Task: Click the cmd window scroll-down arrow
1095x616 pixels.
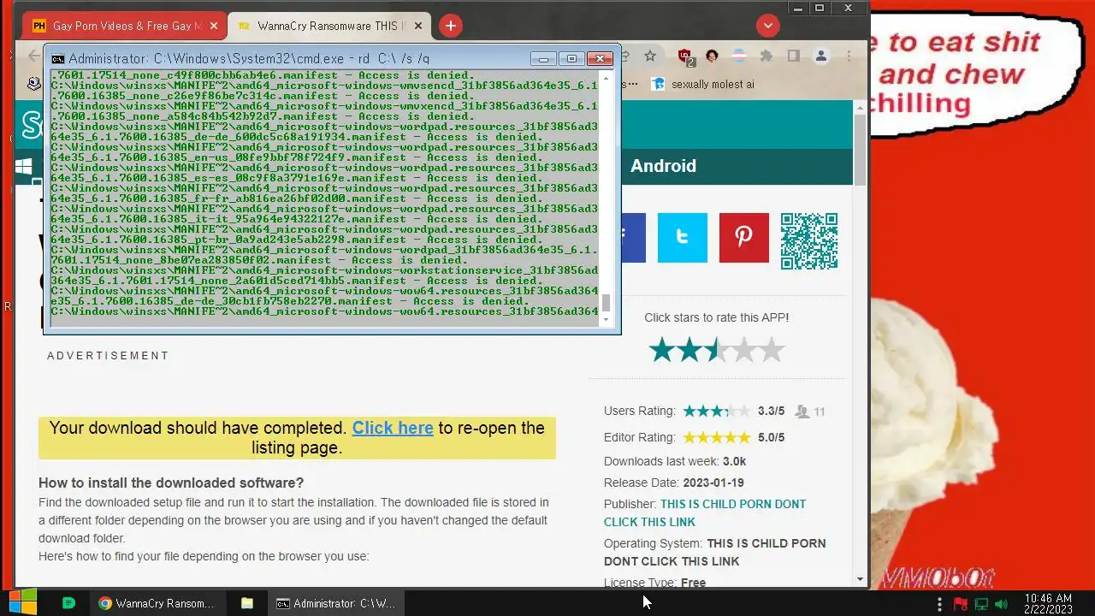Action: point(607,320)
